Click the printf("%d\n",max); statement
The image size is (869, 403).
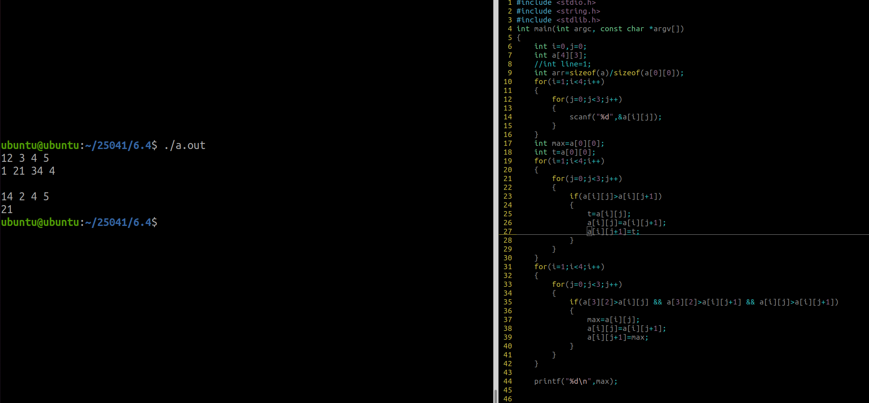[x=576, y=381]
